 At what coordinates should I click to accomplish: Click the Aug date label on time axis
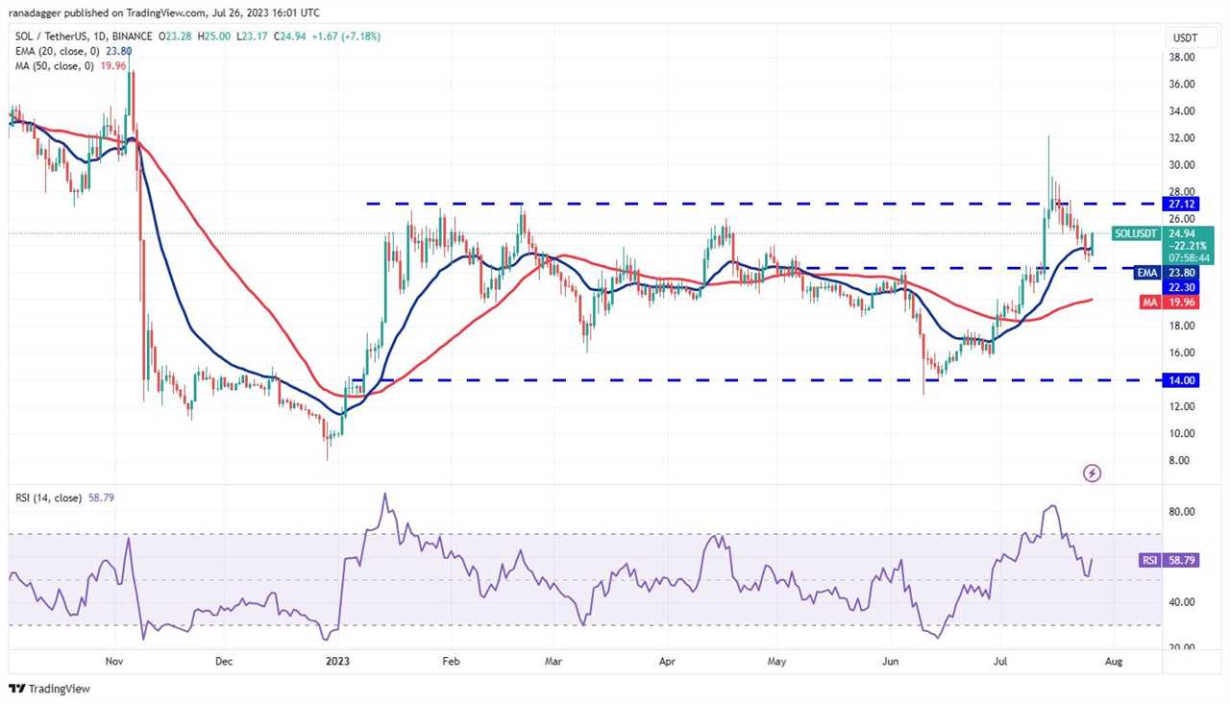(x=1113, y=661)
